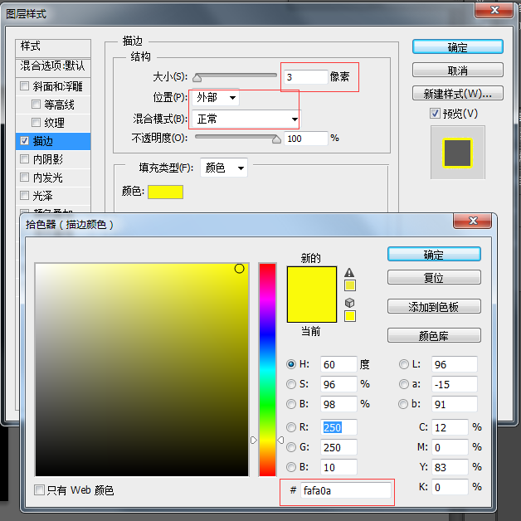Toggle the 预览(V) preview checkbox
The image size is (521, 521).
(435, 114)
